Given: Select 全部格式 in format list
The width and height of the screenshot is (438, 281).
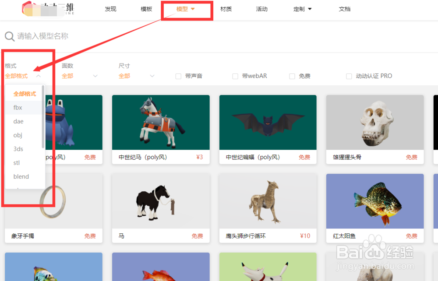Looking at the screenshot, I should [25, 94].
